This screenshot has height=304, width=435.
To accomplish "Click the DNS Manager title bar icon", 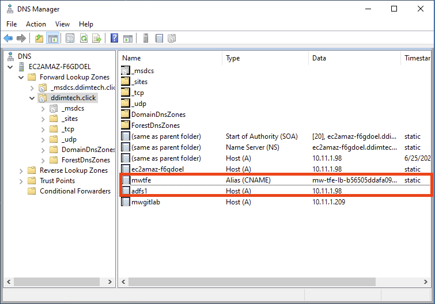I will click(x=10, y=9).
